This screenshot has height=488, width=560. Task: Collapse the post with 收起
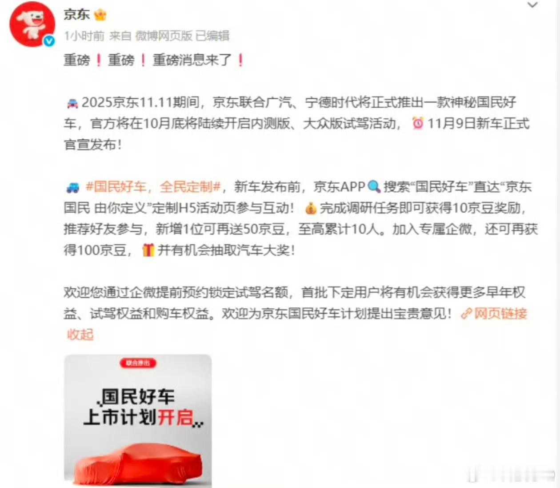pyautogui.click(x=80, y=335)
